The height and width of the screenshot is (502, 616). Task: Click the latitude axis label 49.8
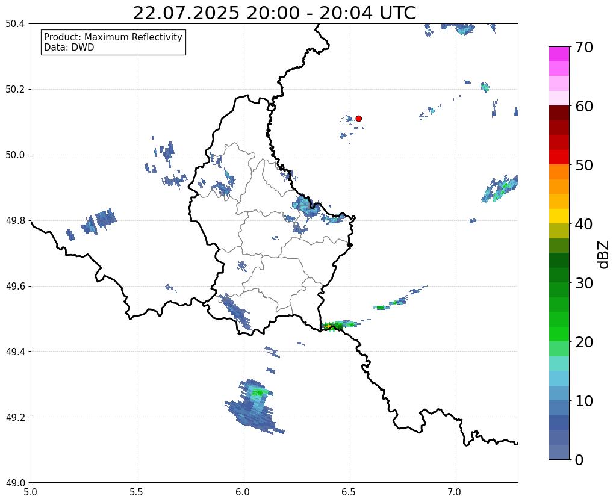coord(15,221)
